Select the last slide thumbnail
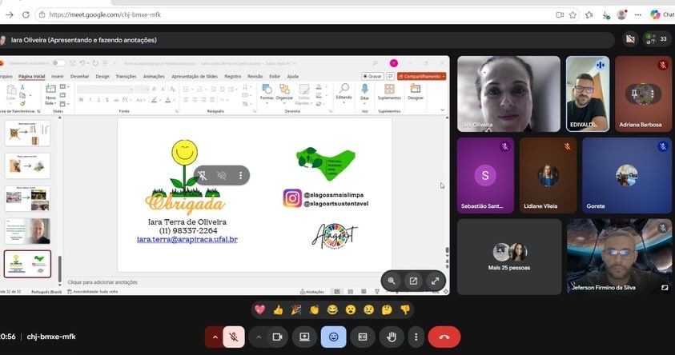The height and width of the screenshot is (355, 675). coord(27,264)
